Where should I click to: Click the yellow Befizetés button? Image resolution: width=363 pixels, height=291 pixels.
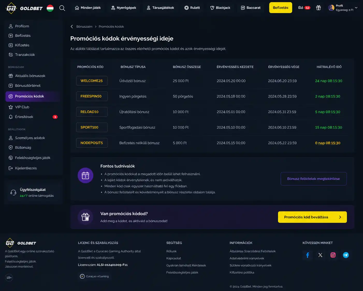point(281,8)
